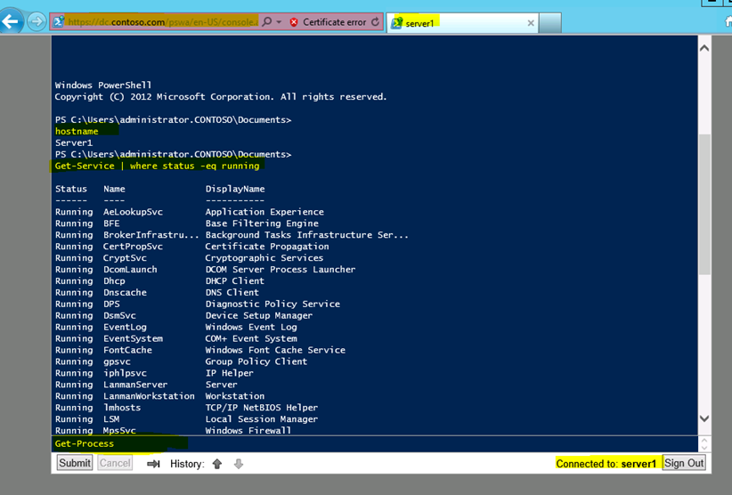The height and width of the screenshot is (495, 732).
Task: Click the Cancel button
Action: (115, 463)
